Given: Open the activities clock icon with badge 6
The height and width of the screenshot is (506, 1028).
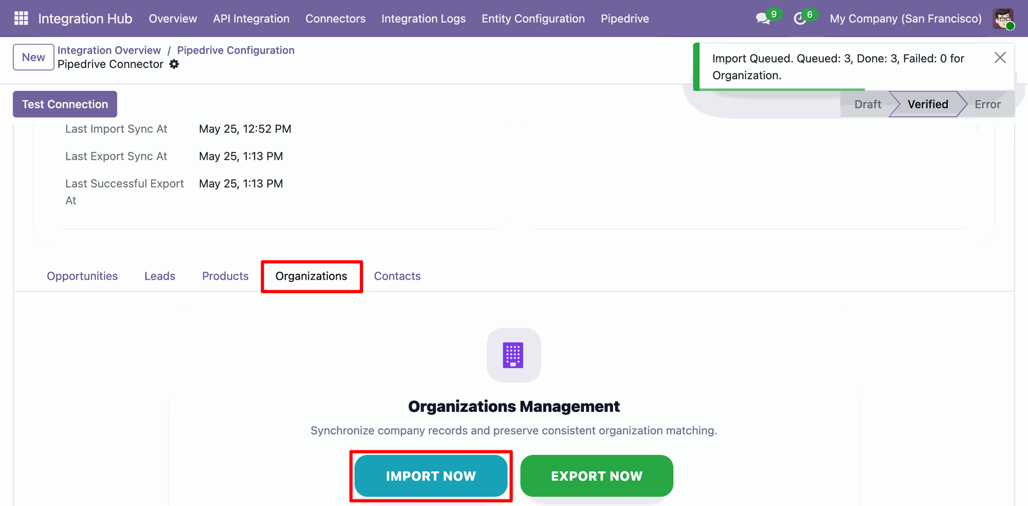Looking at the screenshot, I should tap(805, 18).
